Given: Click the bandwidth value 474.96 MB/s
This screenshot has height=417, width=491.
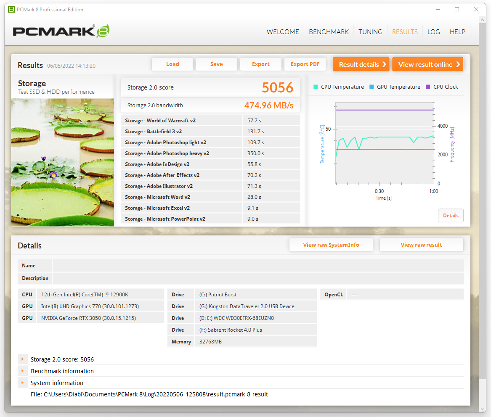Looking at the screenshot, I should (x=269, y=106).
